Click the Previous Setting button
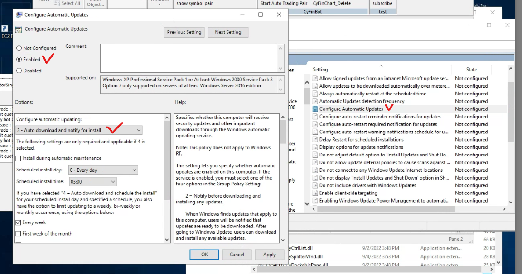522x274 pixels. [184, 32]
